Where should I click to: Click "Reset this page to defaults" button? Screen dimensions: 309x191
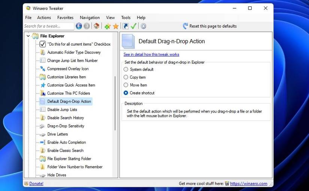click(x=210, y=26)
